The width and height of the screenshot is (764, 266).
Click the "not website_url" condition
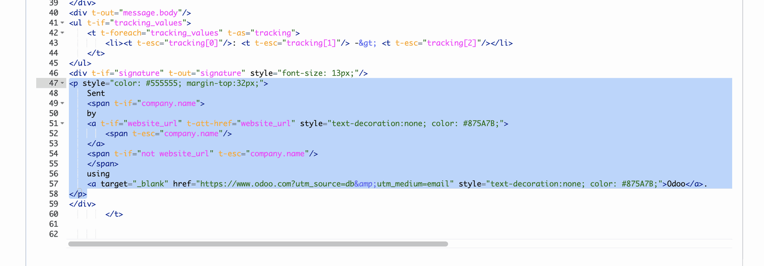pyautogui.click(x=175, y=153)
